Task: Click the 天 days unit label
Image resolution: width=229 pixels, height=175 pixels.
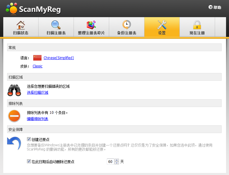Action: click(x=122, y=161)
